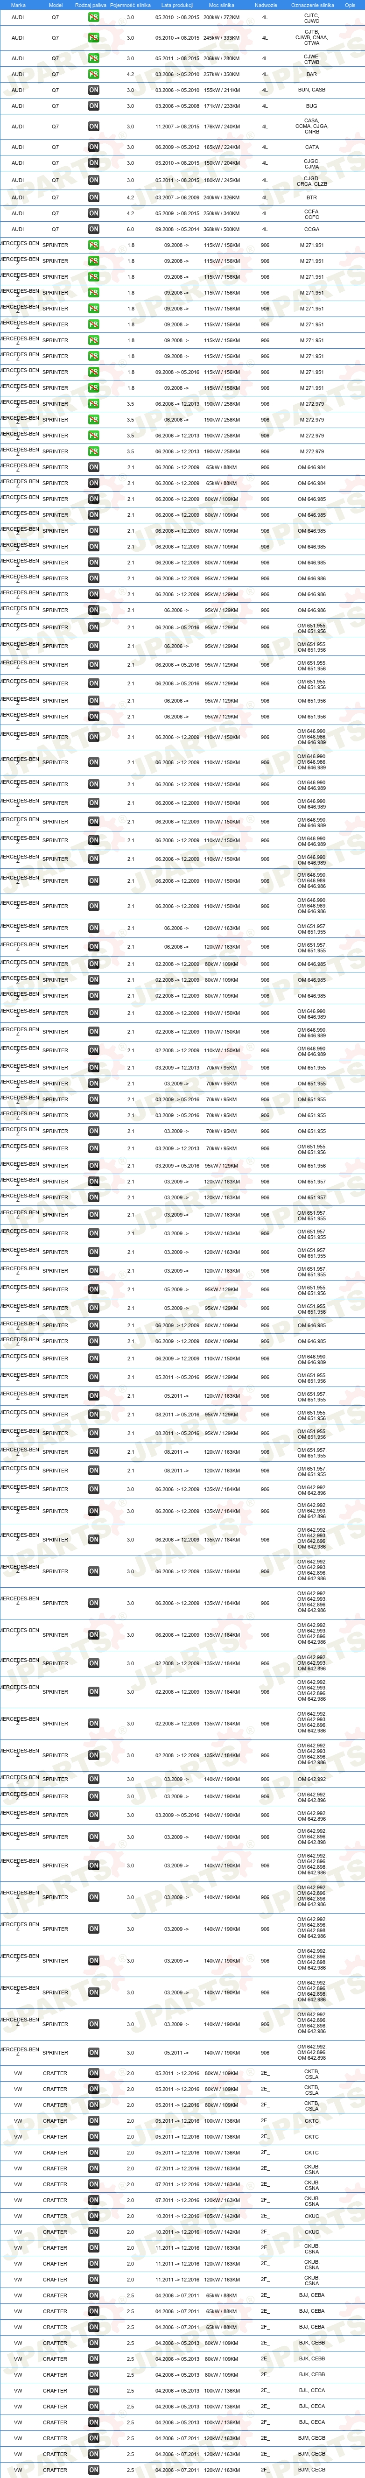This screenshot has width=365, height=2478.
Task: Select engine code cell 'CJGD, CRCA, CLZB'
Action: [x=311, y=180]
